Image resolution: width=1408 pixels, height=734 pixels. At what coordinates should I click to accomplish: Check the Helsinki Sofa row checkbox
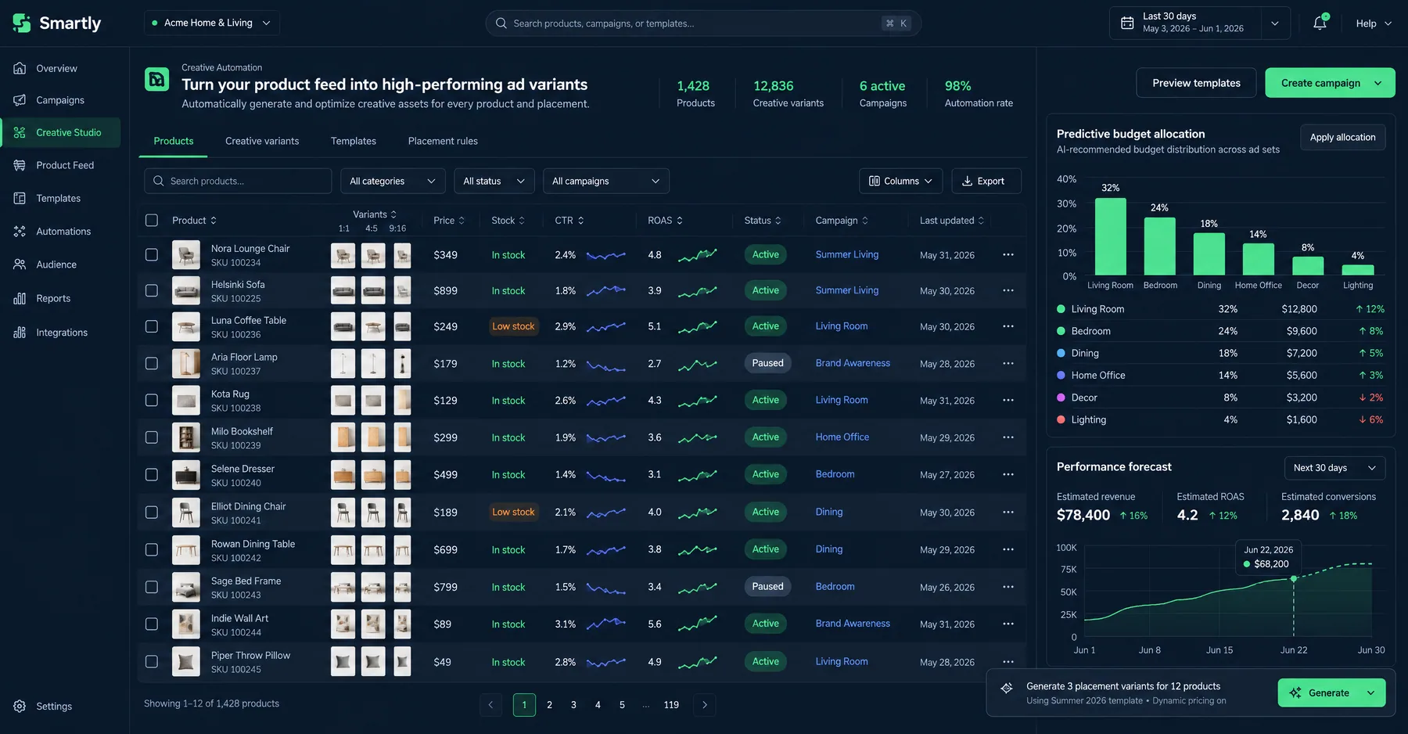click(152, 290)
